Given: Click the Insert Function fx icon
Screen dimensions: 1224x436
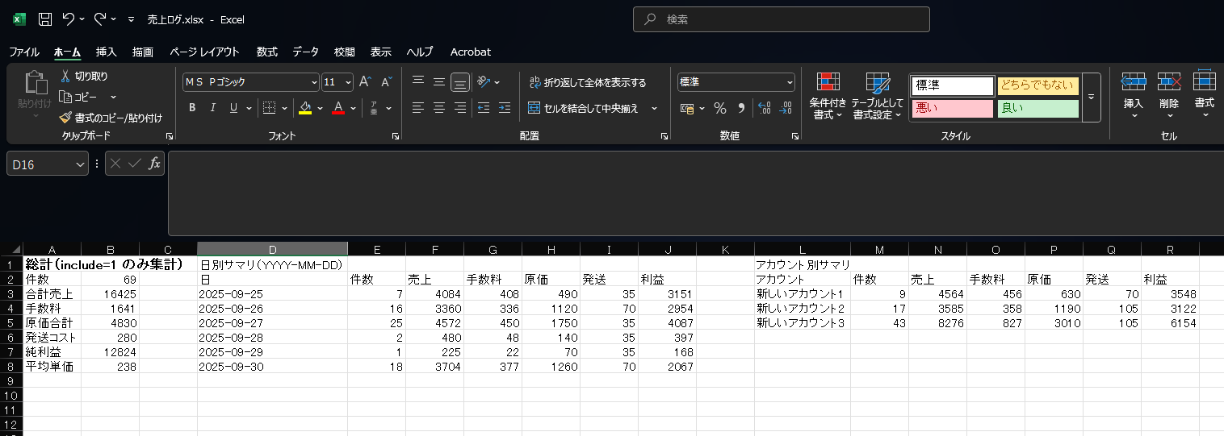Looking at the screenshot, I should 154,164.
